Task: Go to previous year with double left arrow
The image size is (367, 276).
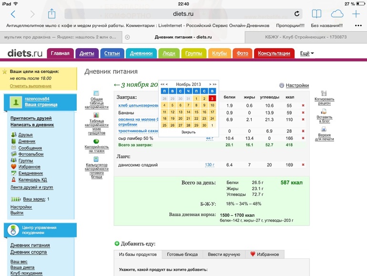Action: coord(162,84)
